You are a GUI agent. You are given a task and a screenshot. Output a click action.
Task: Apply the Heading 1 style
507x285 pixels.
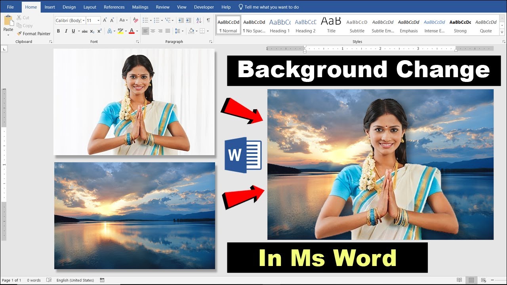point(280,26)
